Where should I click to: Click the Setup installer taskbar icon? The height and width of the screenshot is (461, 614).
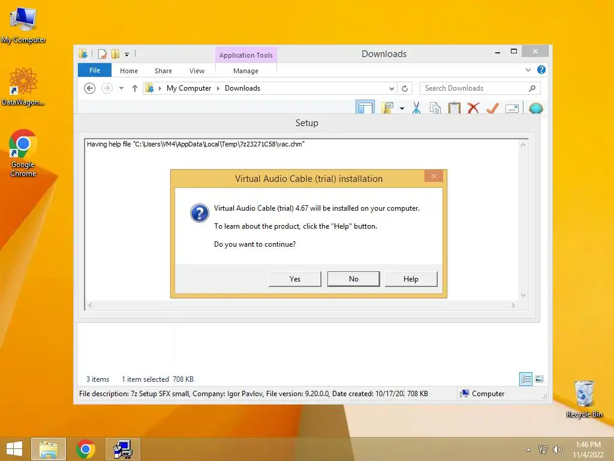point(122,449)
